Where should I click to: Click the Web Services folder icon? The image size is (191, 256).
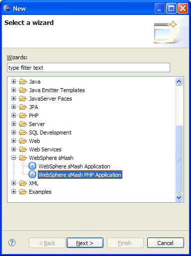coord(23,149)
